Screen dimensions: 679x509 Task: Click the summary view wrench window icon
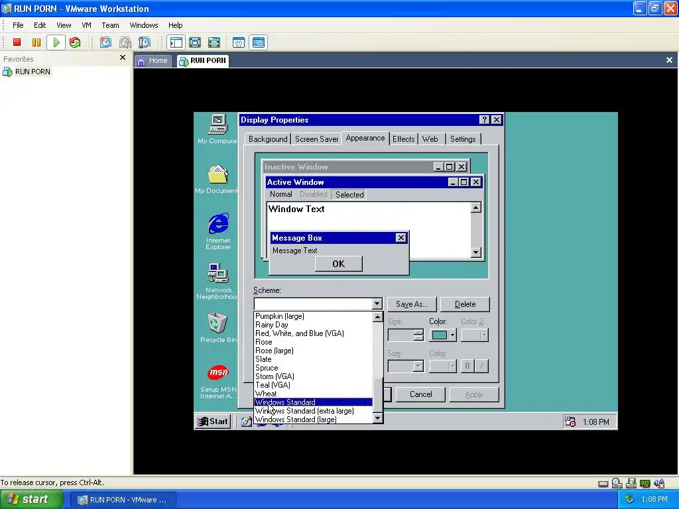click(239, 42)
